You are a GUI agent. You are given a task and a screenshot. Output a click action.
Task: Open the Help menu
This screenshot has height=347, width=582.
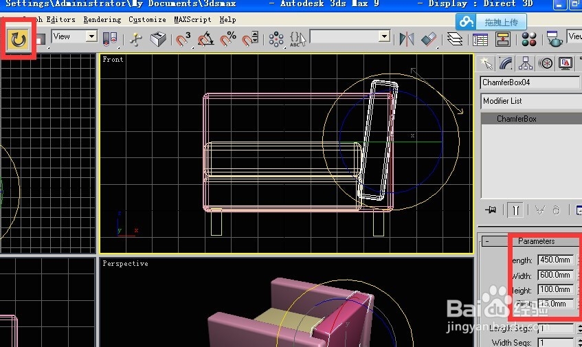[227, 19]
